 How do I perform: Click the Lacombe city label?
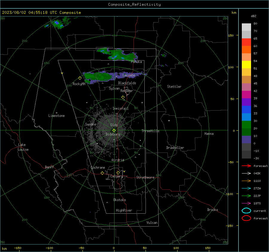point(129,75)
